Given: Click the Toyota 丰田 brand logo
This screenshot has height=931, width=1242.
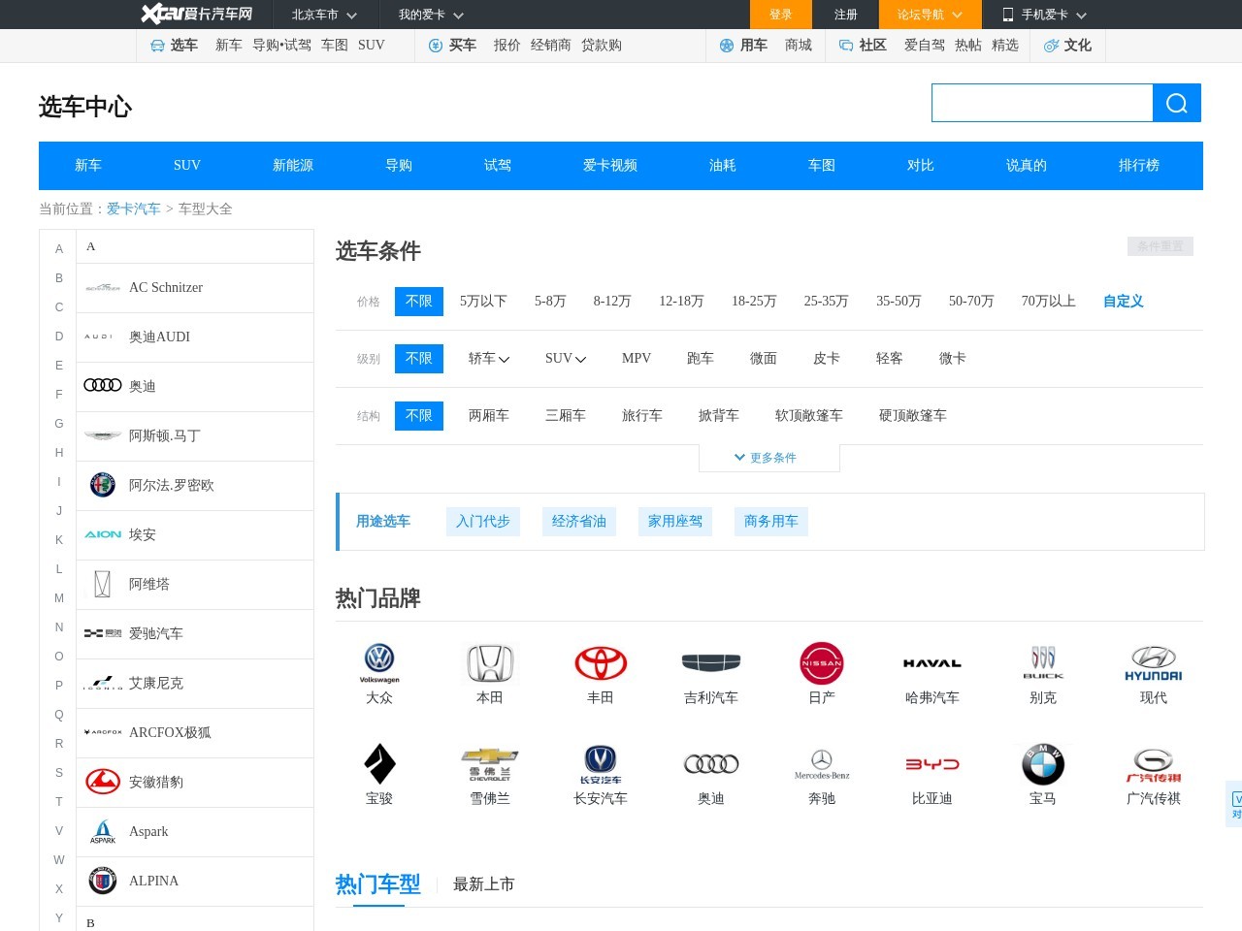Looking at the screenshot, I should [x=600, y=664].
